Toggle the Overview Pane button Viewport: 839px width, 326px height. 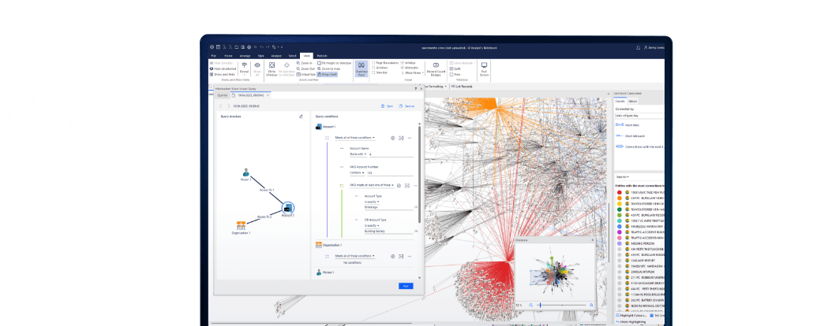(x=360, y=69)
